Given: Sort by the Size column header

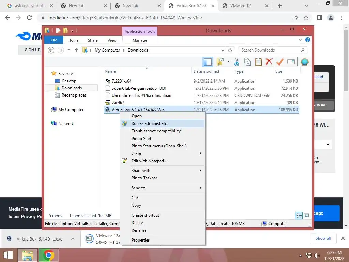Looking at the screenshot, I should [x=286, y=71].
